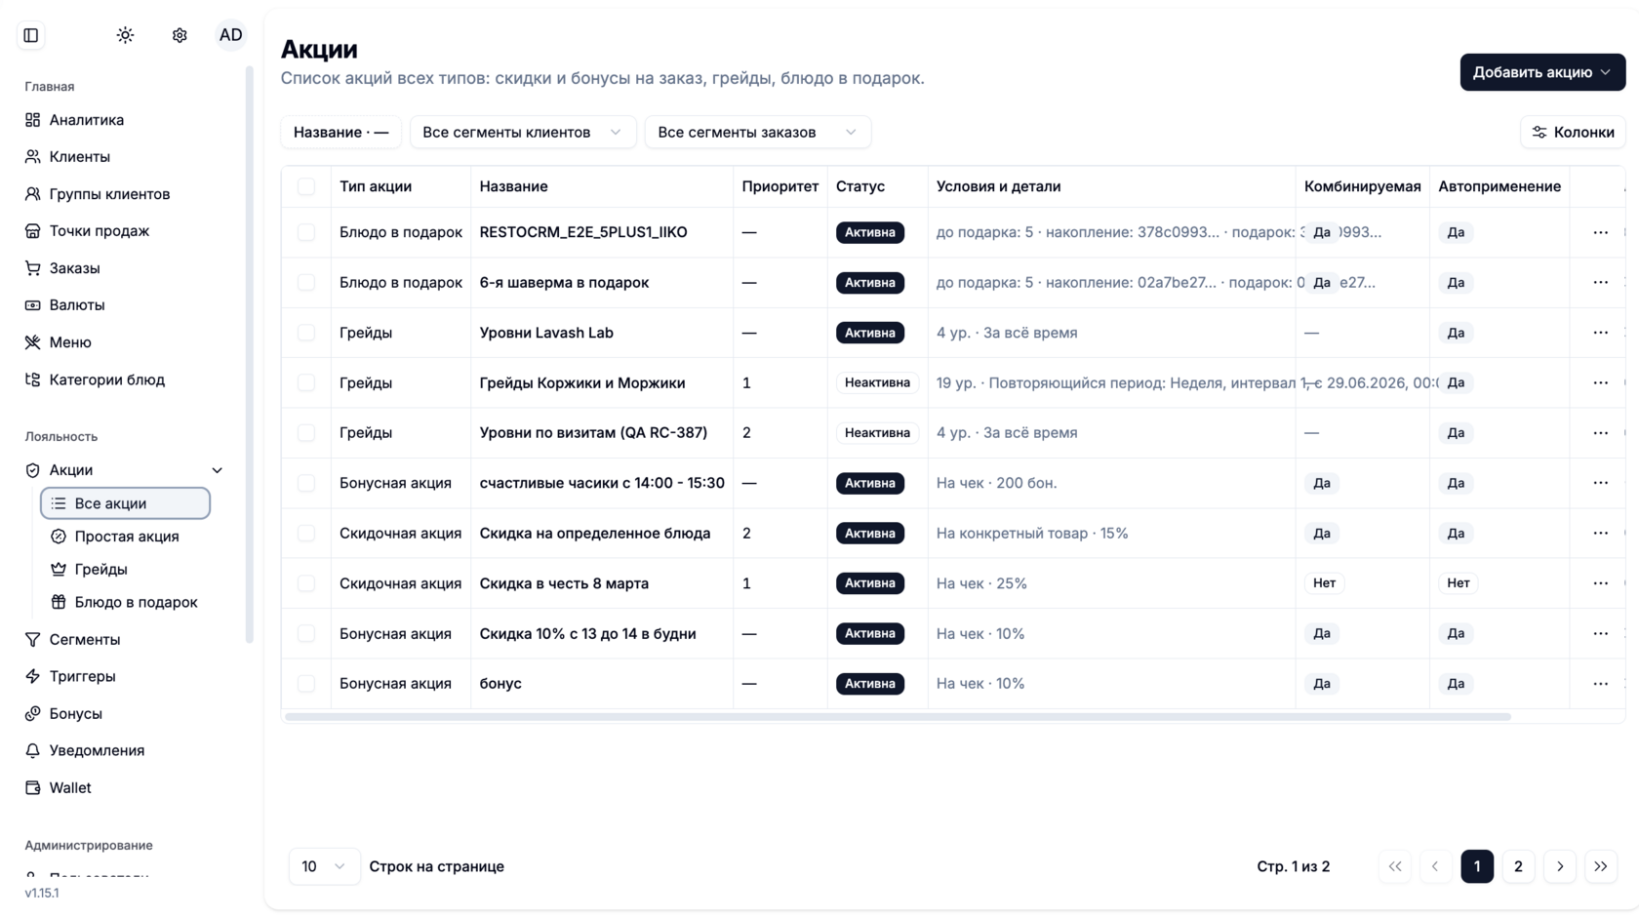Toggle light theme sun icon
This screenshot has width=1639, height=918.
click(x=125, y=35)
